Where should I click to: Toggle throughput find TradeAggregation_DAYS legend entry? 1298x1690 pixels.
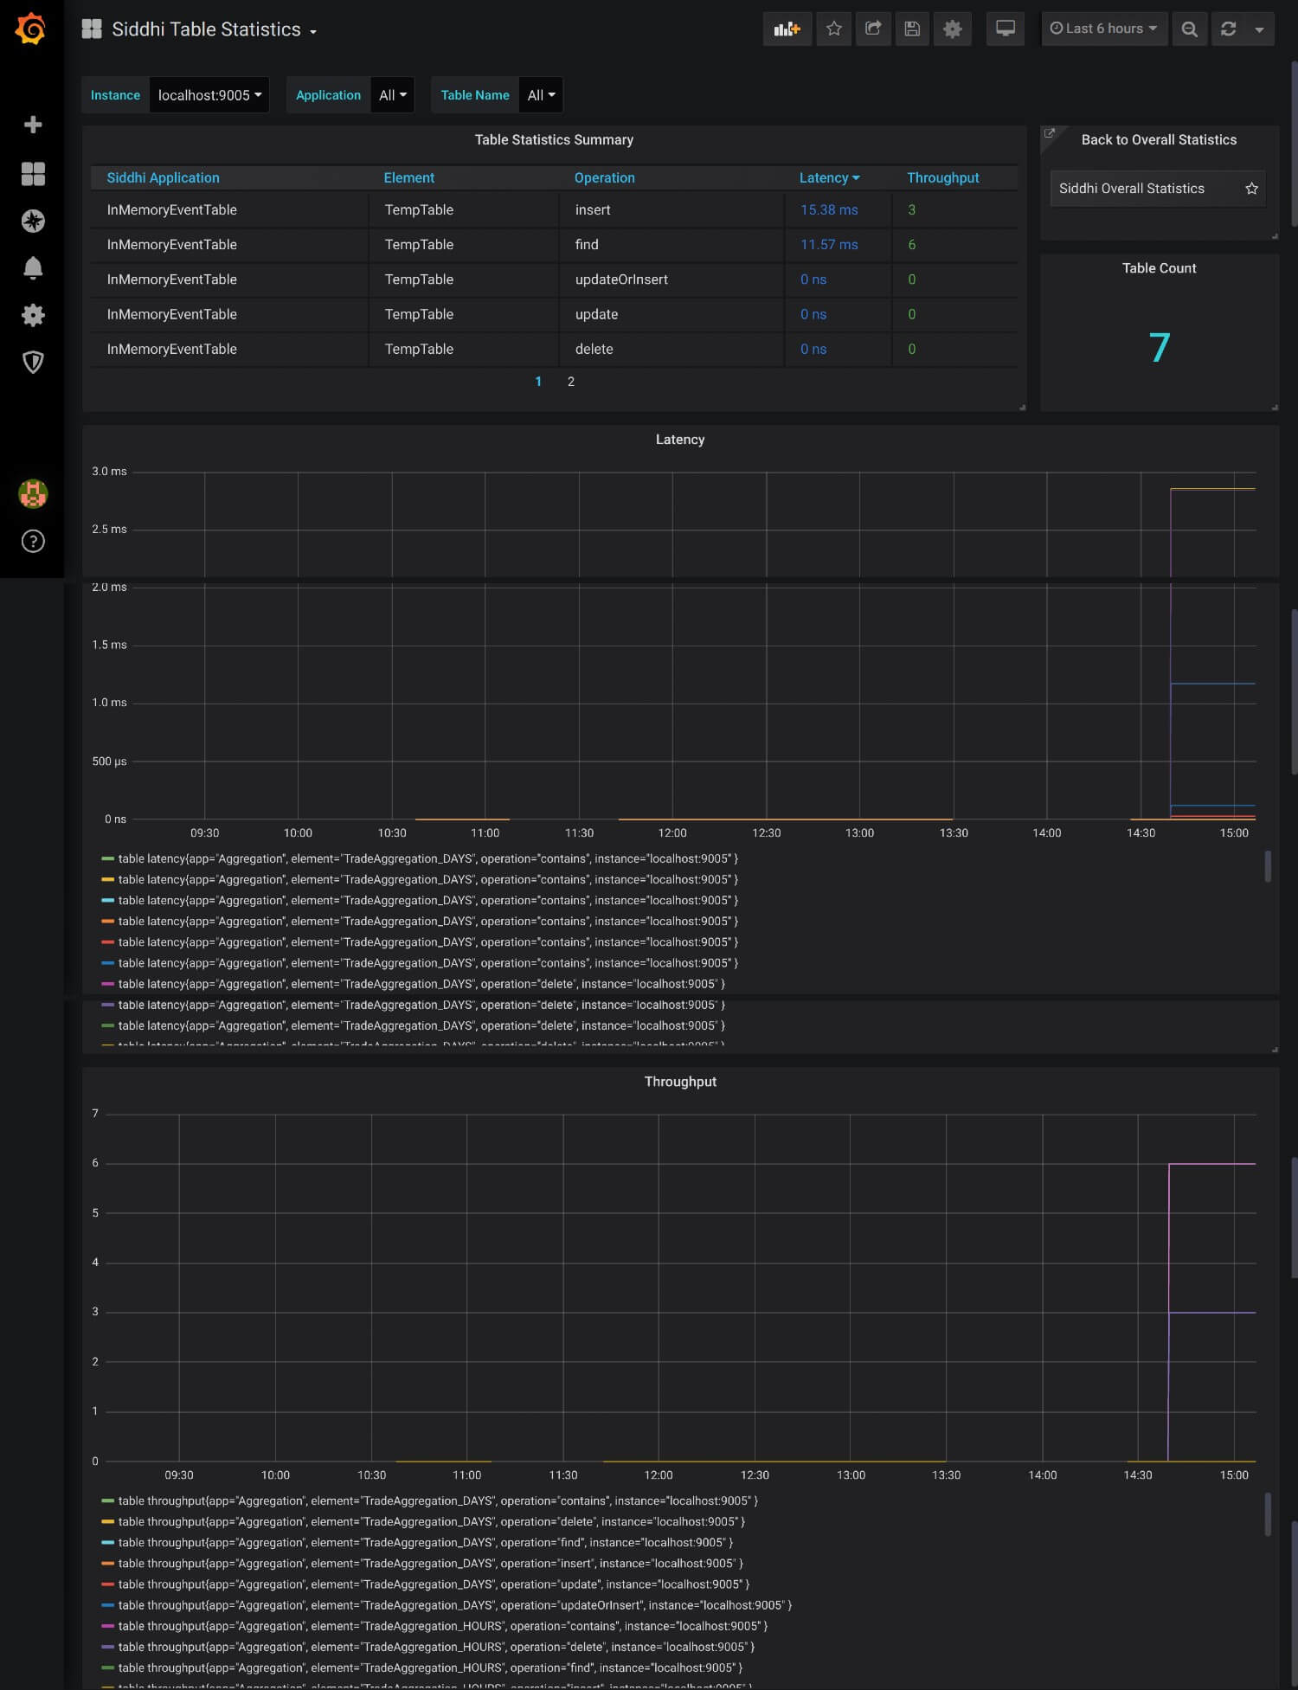pyautogui.click(x=425, y=1542)
